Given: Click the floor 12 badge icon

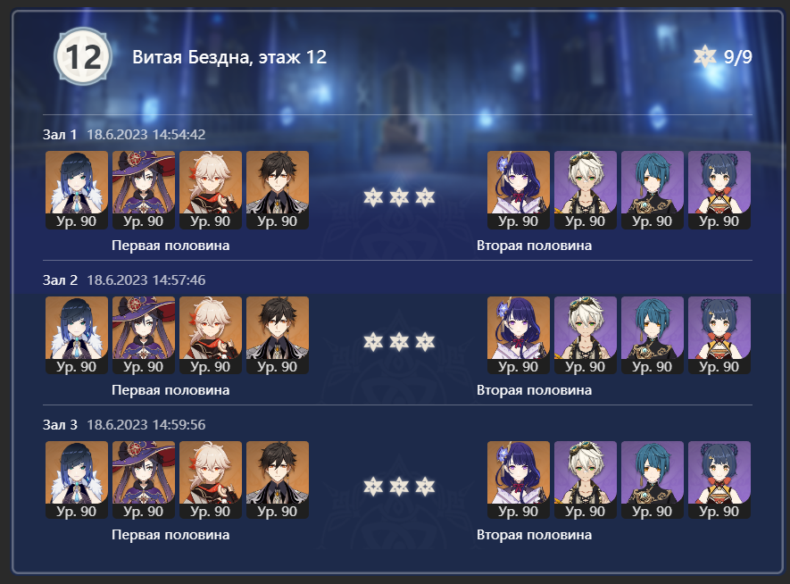Looking at the screenshot, I should point(82,56).
